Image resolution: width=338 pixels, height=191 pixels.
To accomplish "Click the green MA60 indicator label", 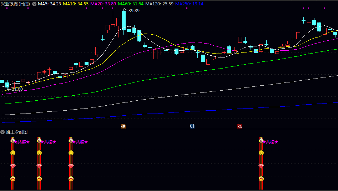I will tap(131, 4).
